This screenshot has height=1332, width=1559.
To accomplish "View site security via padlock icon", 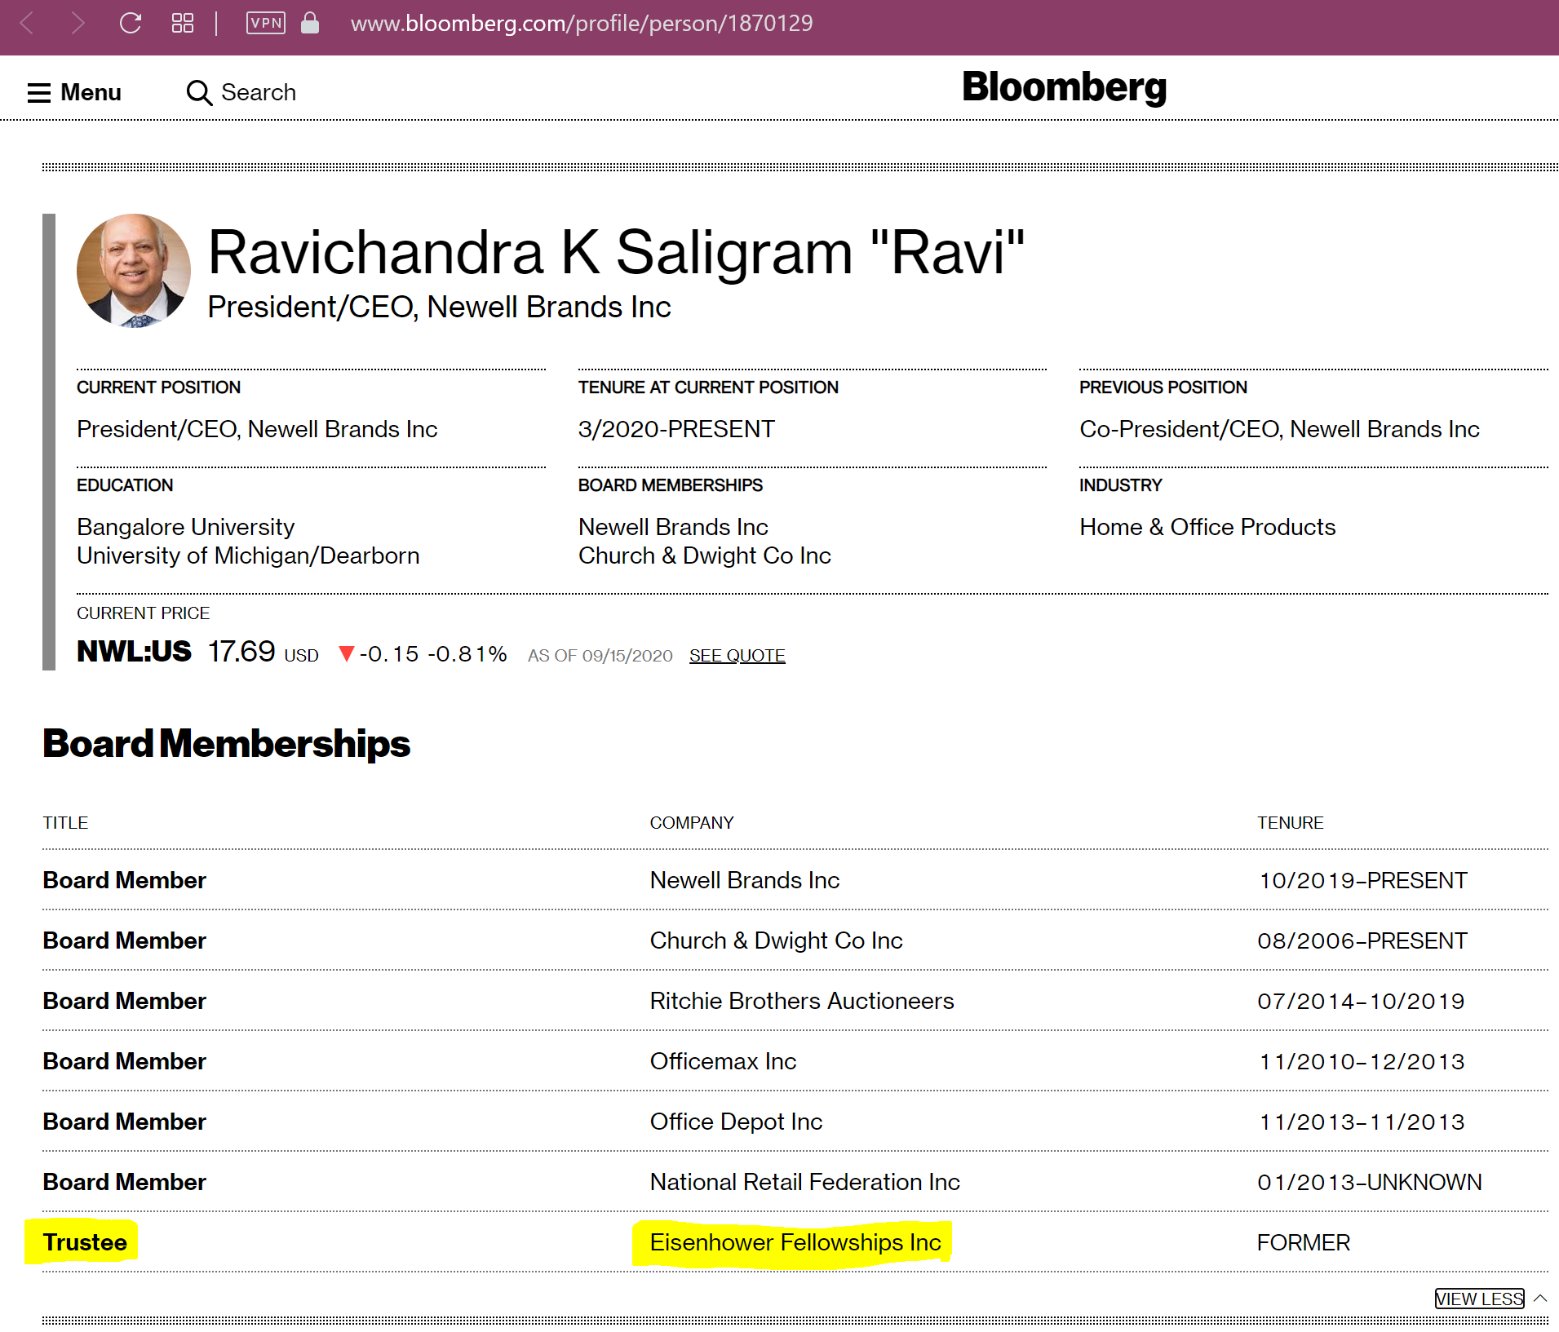I will tap(310, 23).
